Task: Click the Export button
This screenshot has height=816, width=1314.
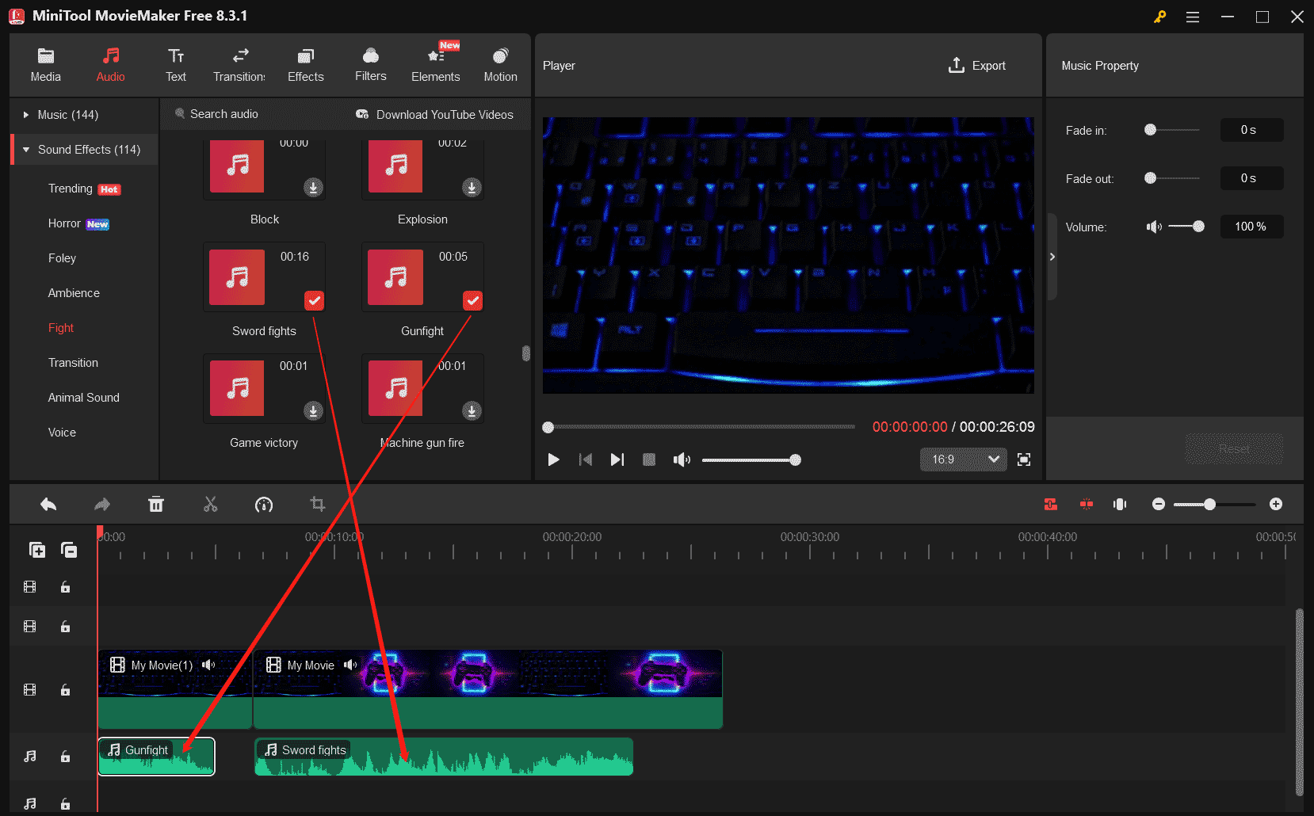Action: point(977,65)
